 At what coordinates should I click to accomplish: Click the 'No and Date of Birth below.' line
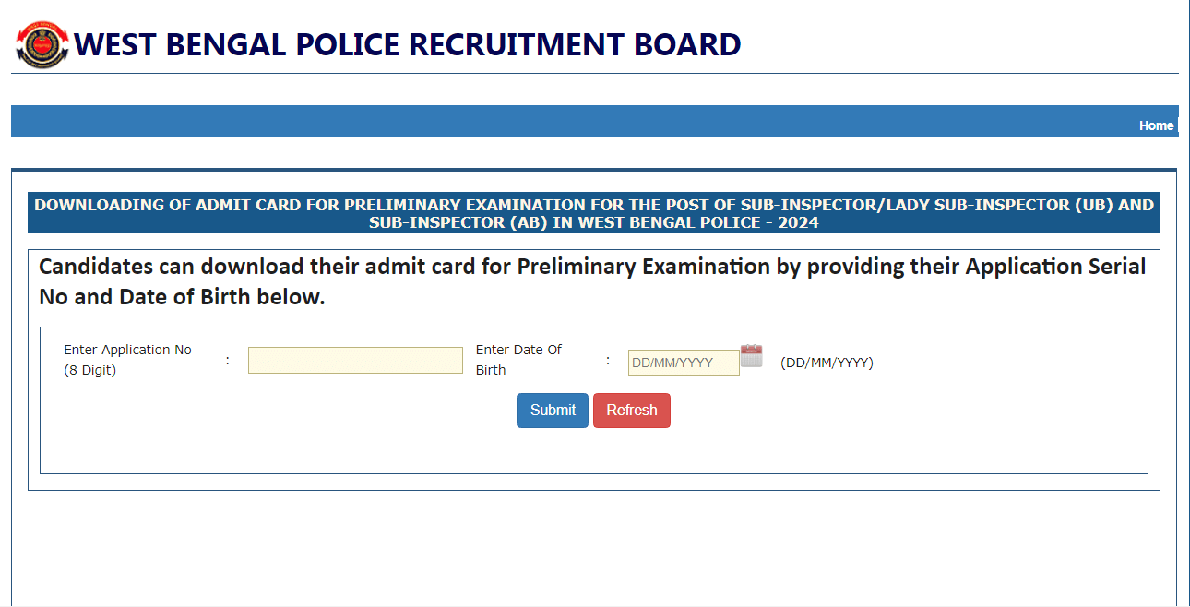[x=182, y=297]
